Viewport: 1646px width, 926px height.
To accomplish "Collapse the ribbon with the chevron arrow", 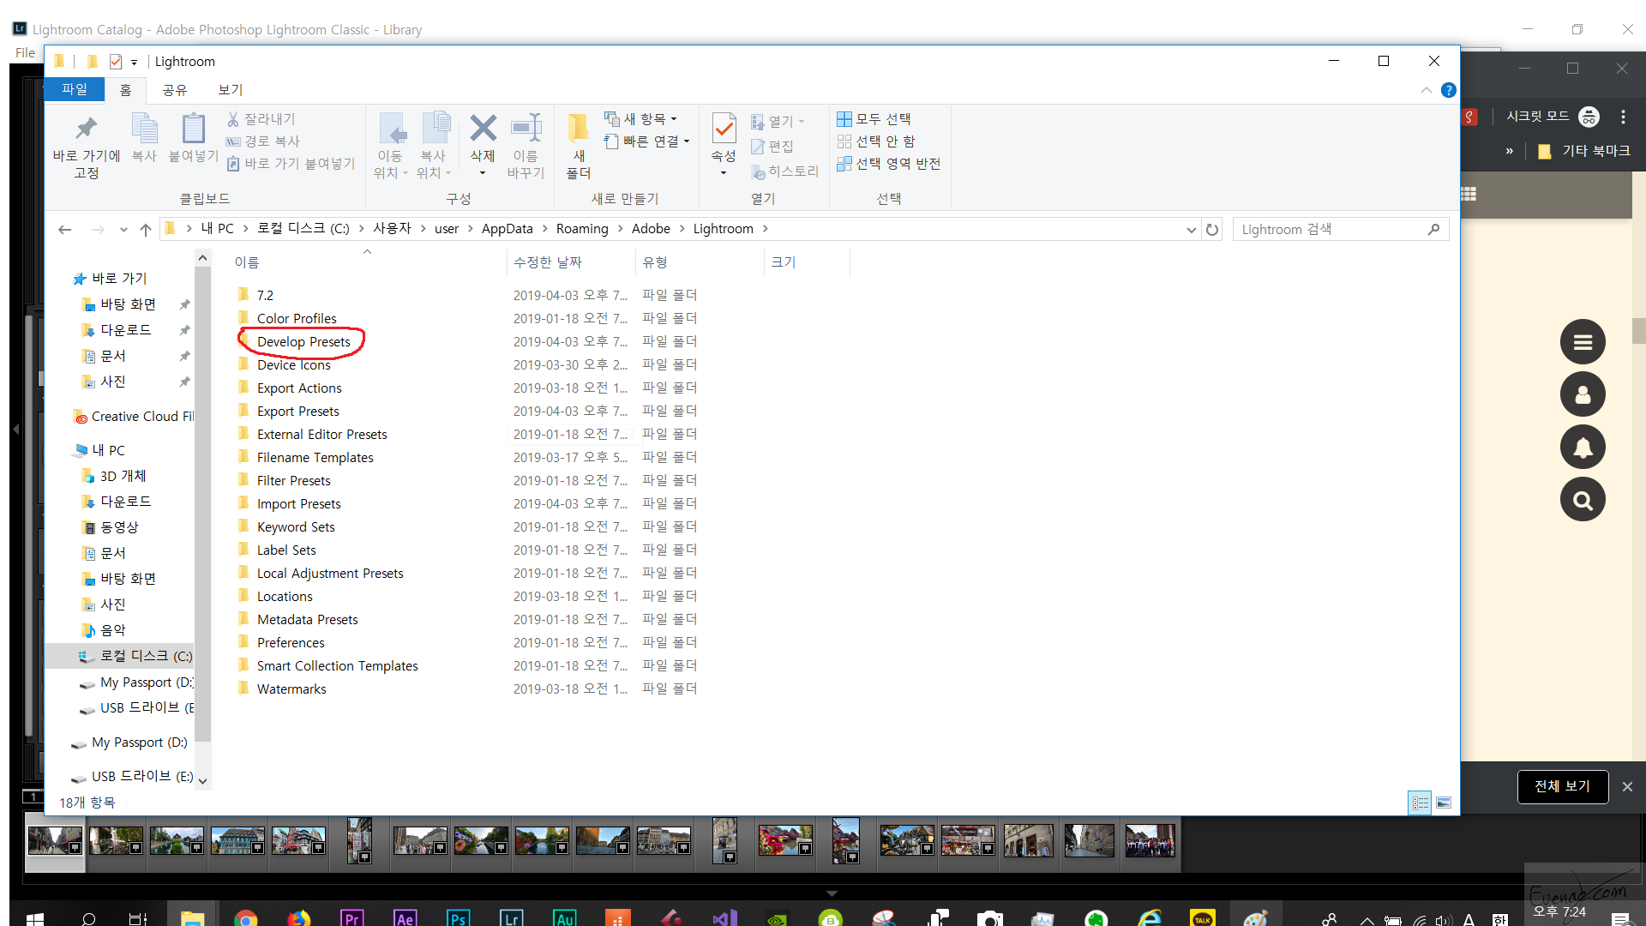I will tap(1426, 90).
